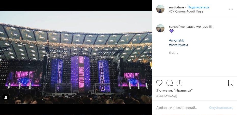Click the concert stage photo
The width and height of the screenshot is (237, 115).
pos(76,57)
